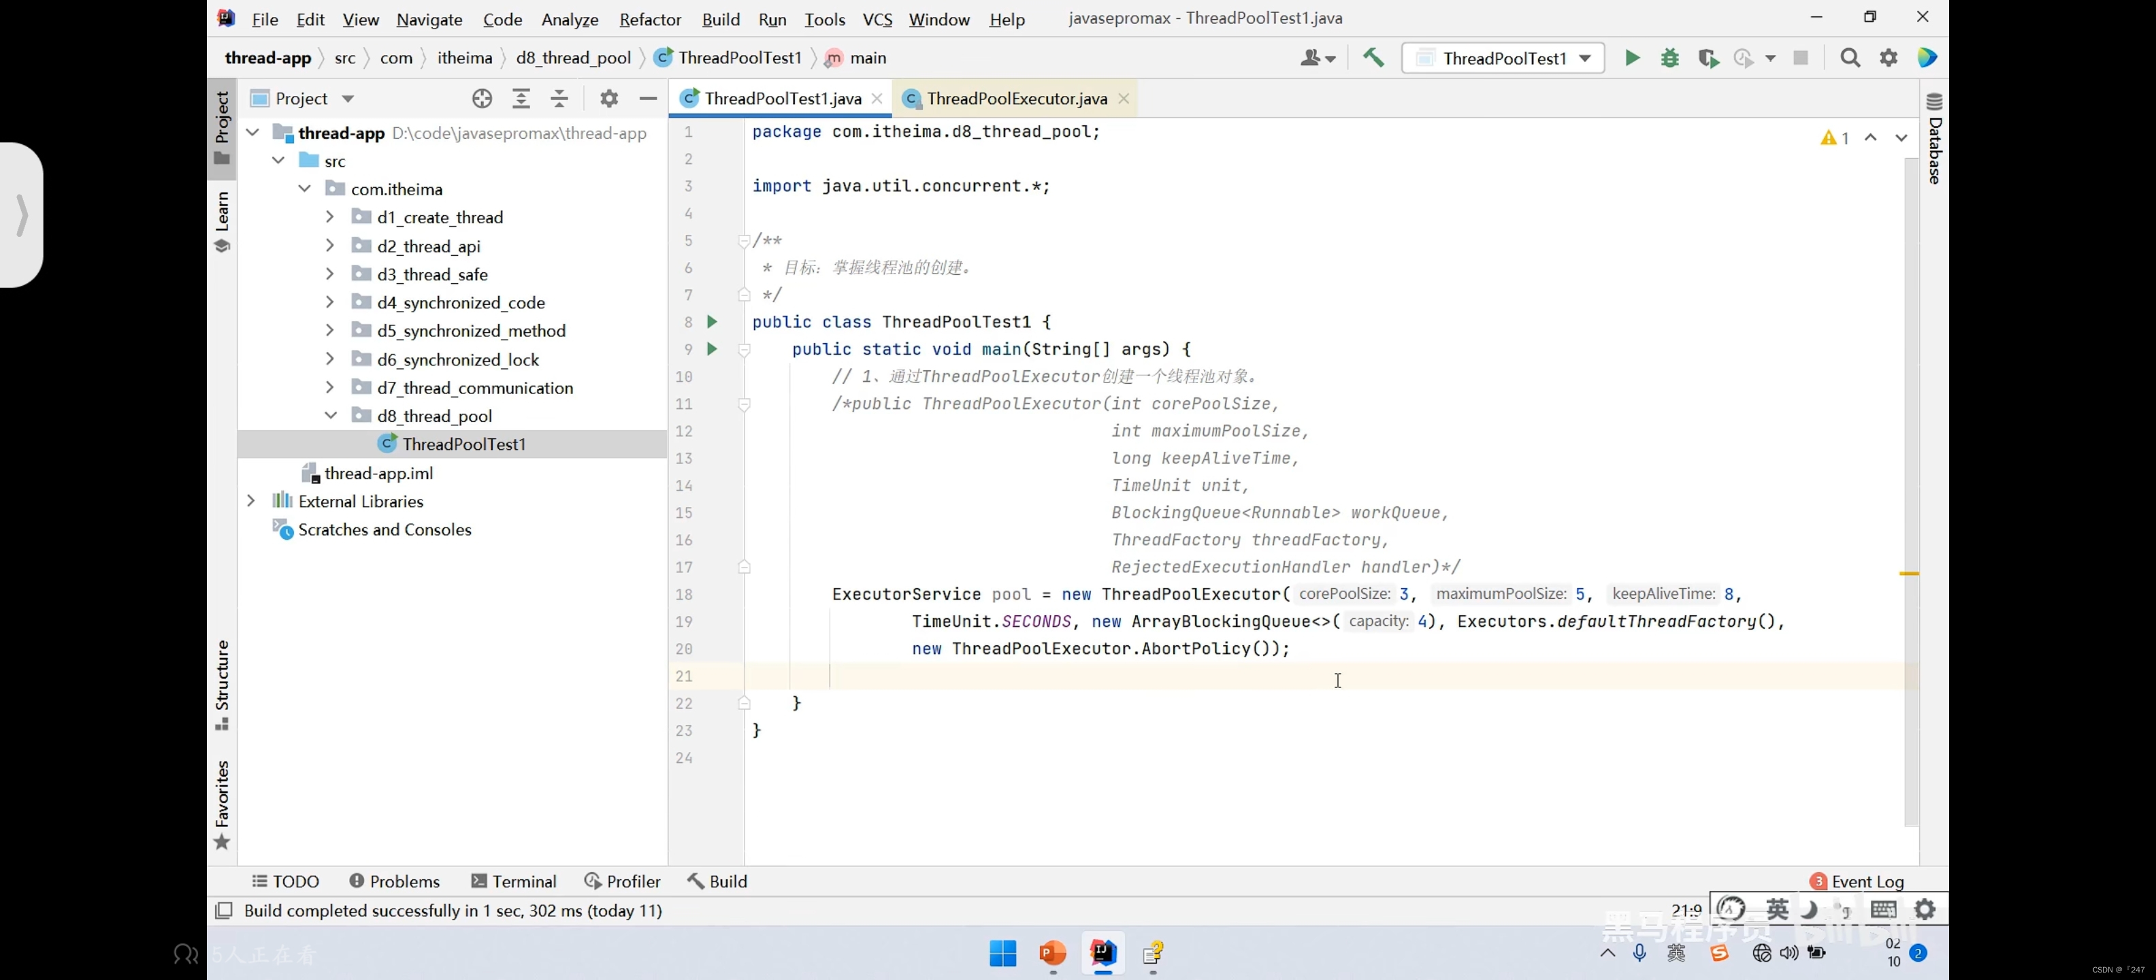Go to previous highlighted error arrow
2156x980 pixels.
pos(1871,138)
